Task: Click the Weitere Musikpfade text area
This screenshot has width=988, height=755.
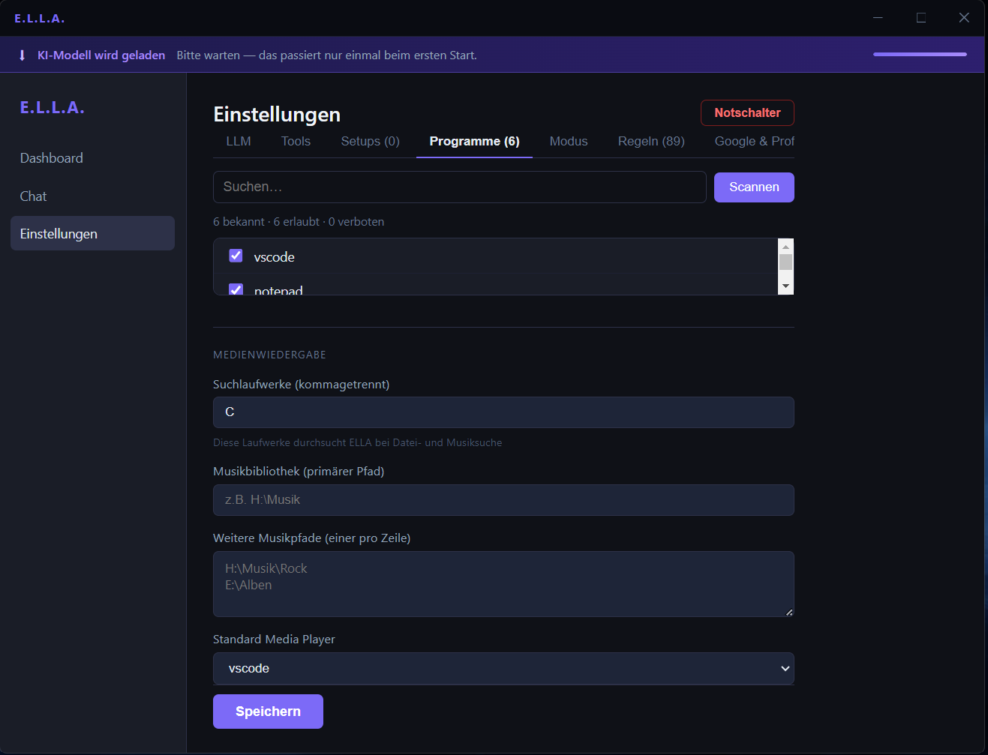Action: pos(503,584)
